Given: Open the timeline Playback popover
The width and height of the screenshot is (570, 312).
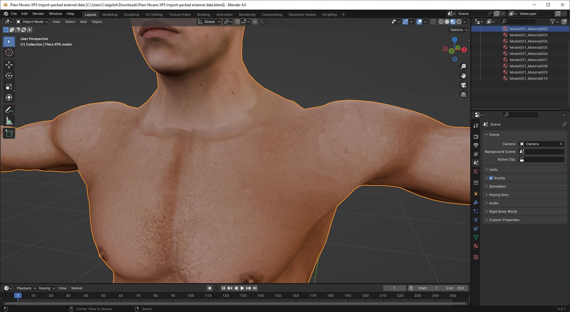Looking at the screenshot, I should click(26, 288).
